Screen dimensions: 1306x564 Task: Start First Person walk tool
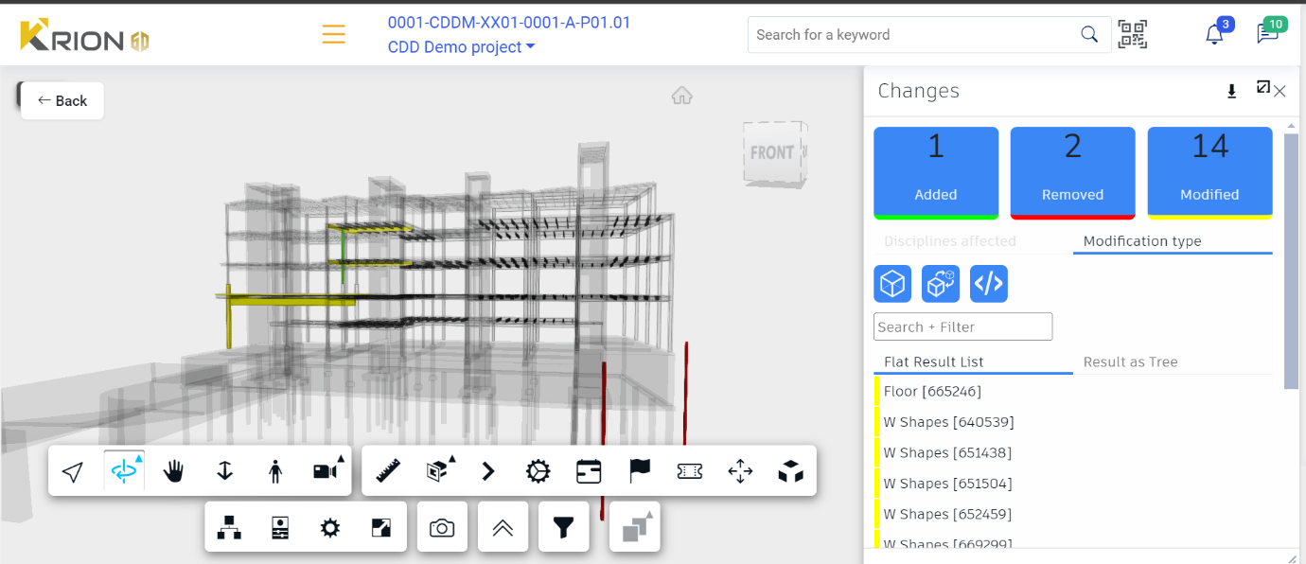pyautogui.click(x=275, y=471)
